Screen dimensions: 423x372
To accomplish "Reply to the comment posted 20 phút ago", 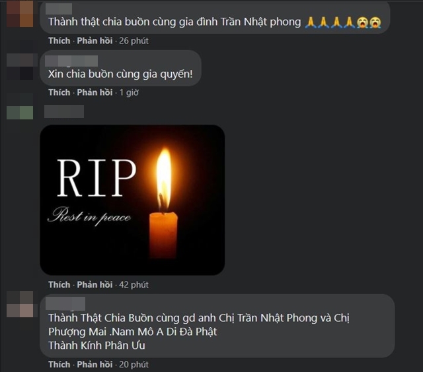I will (x=95, y=365).
